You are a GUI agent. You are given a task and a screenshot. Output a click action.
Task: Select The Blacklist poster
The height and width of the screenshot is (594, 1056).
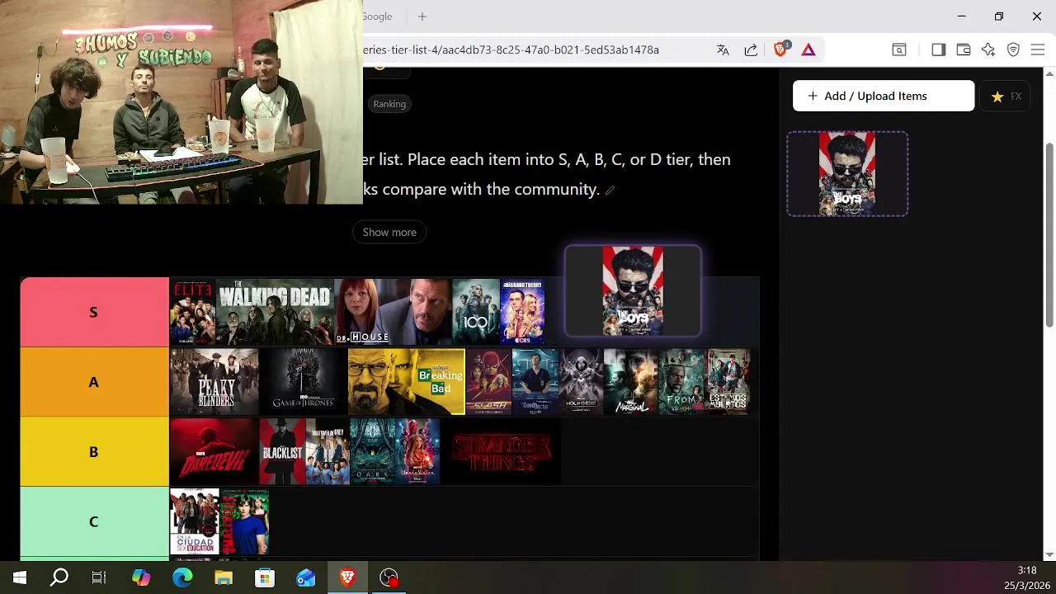[x=282, y=451]
